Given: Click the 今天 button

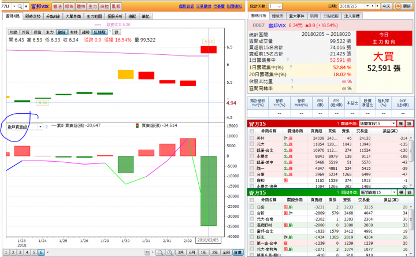Looking at the screenshot, I should click(386, 6).
